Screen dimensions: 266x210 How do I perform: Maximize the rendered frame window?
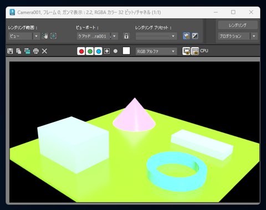click(x=233, y=12)
